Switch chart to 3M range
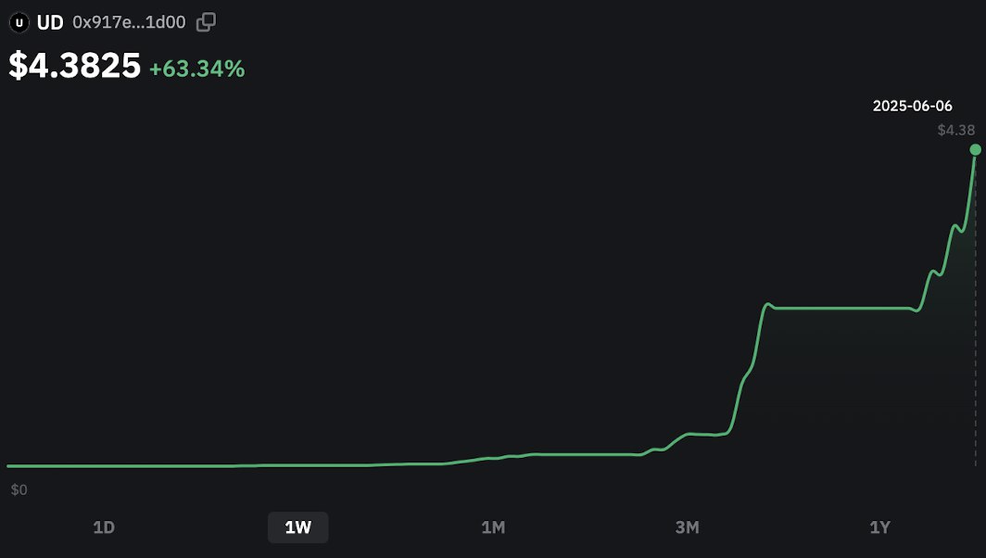The image size is (986, 558). [x=687, y=527]
